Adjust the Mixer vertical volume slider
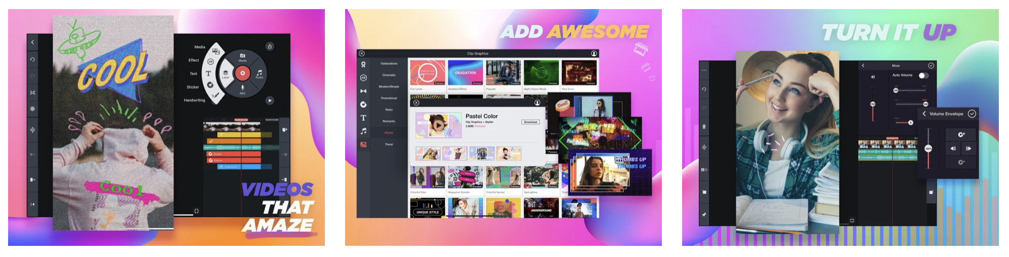 point(872,104)
